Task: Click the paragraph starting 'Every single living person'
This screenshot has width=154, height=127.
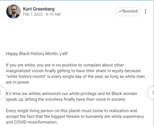Action: (x=75, y=117)
